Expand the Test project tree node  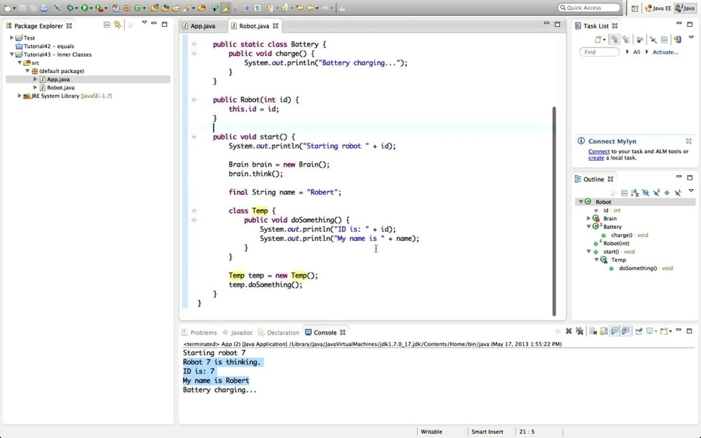(12, 38)
